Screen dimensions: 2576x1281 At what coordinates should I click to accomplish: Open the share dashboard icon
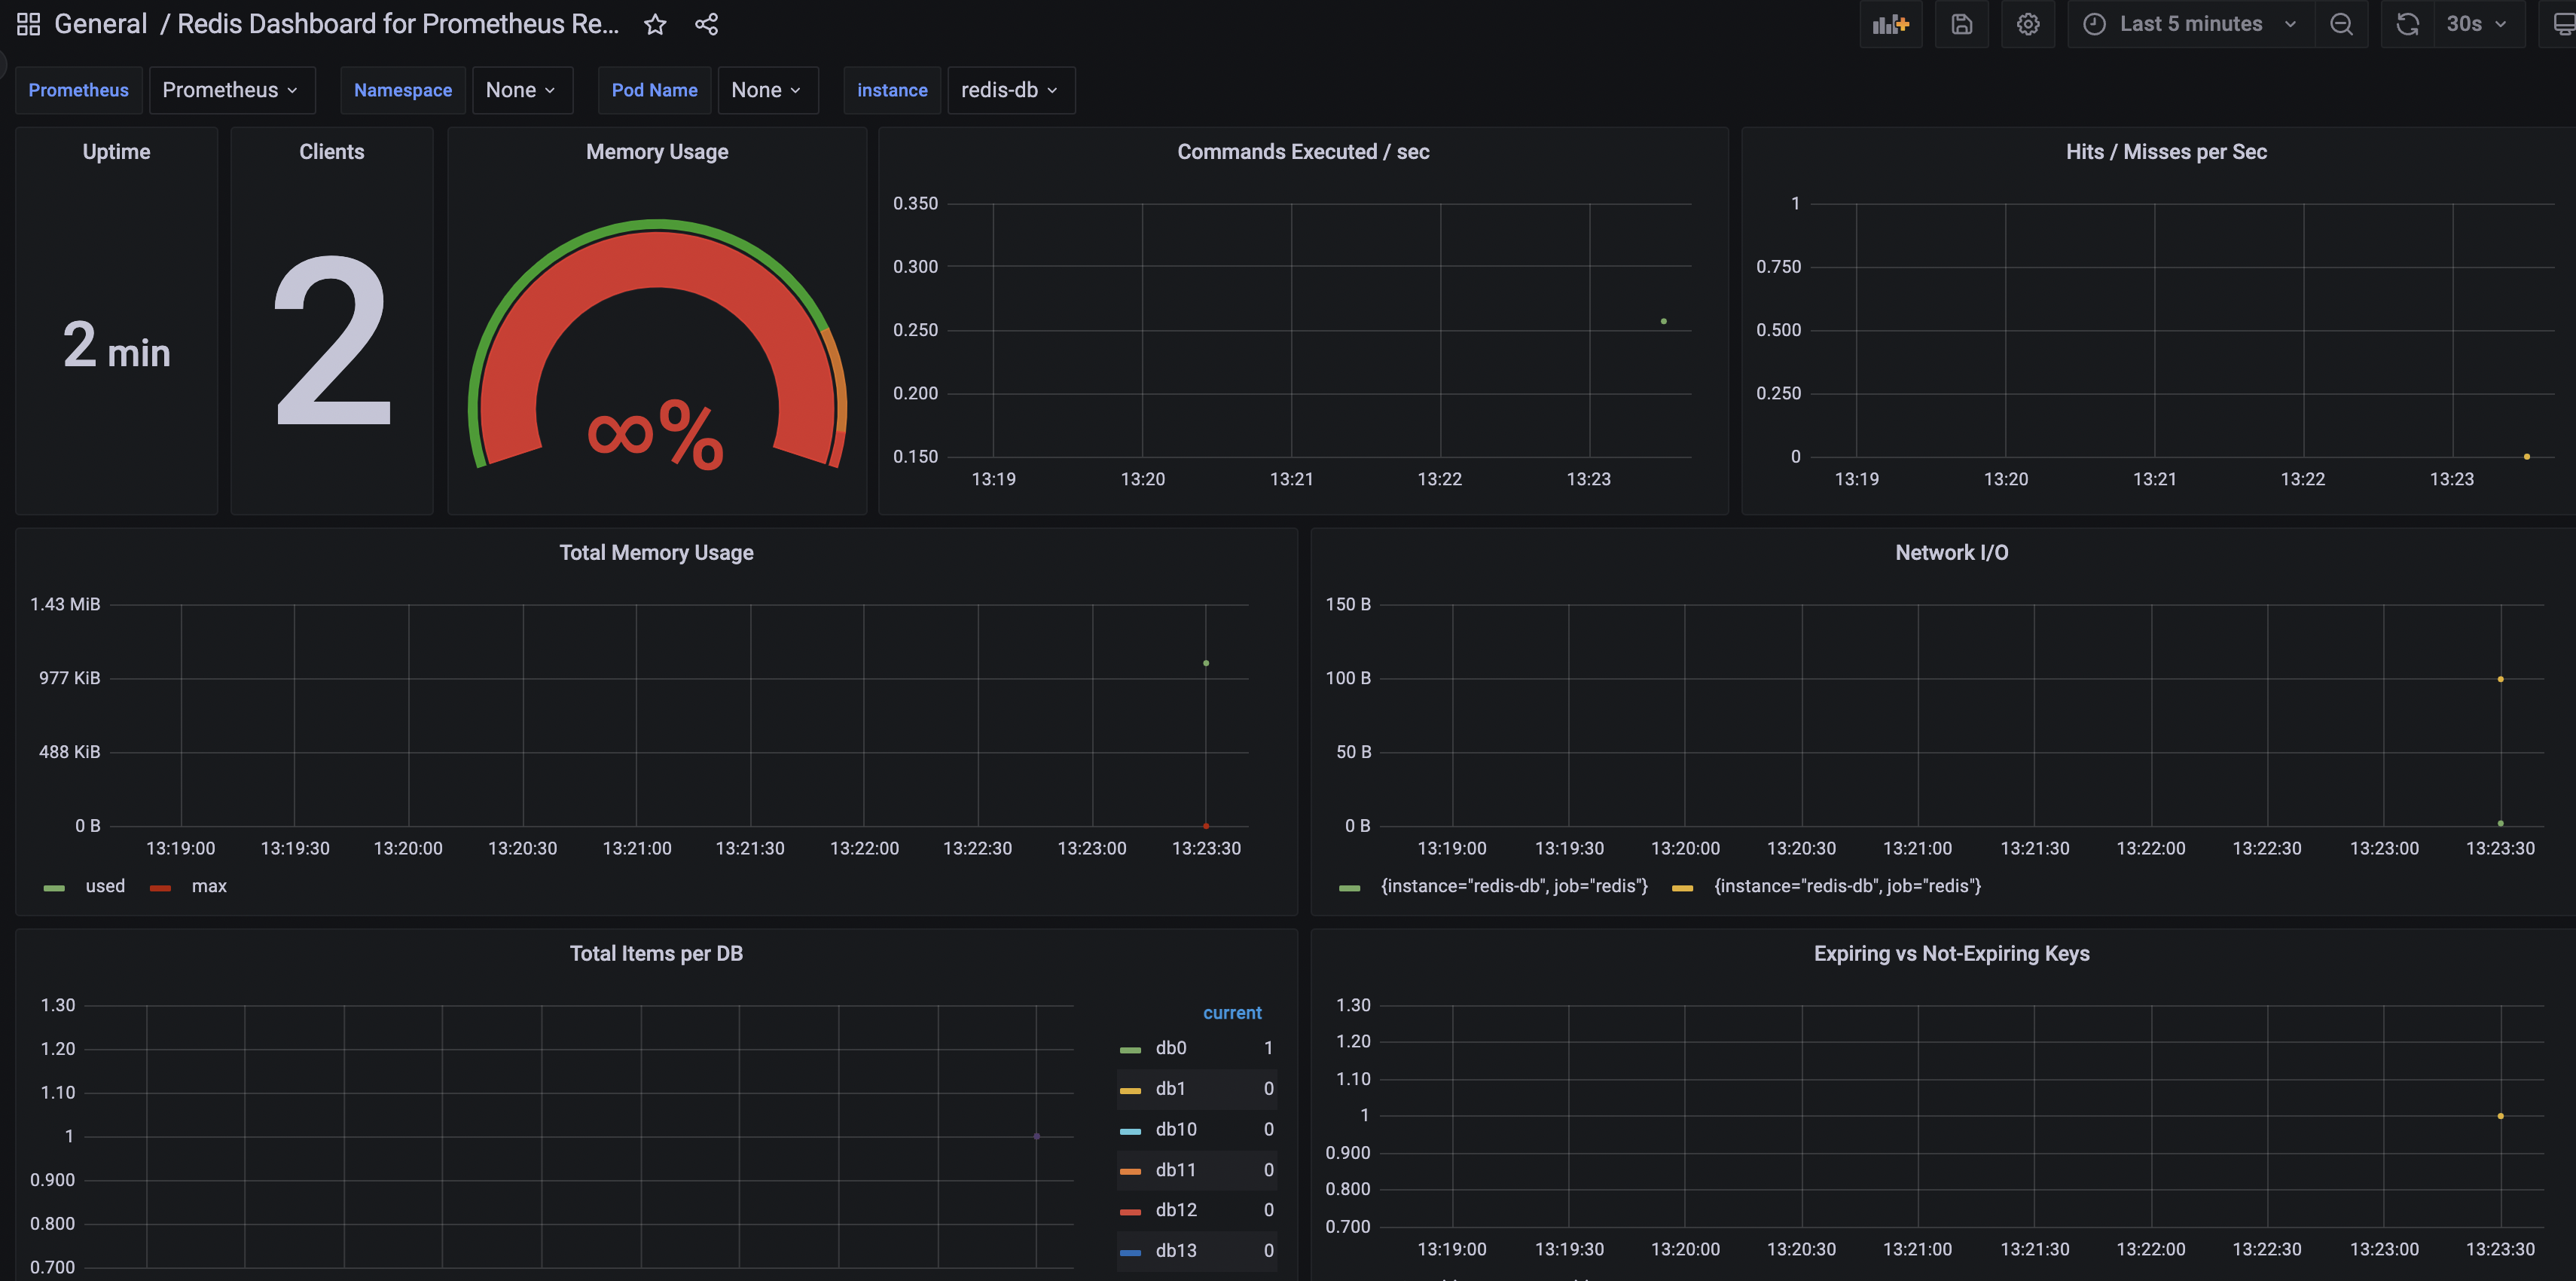tap(706, 24)
